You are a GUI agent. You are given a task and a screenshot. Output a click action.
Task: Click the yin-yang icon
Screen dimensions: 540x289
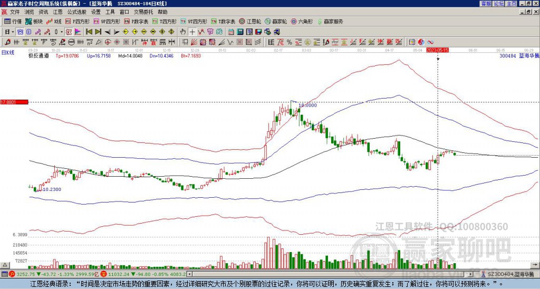[421, 42]
